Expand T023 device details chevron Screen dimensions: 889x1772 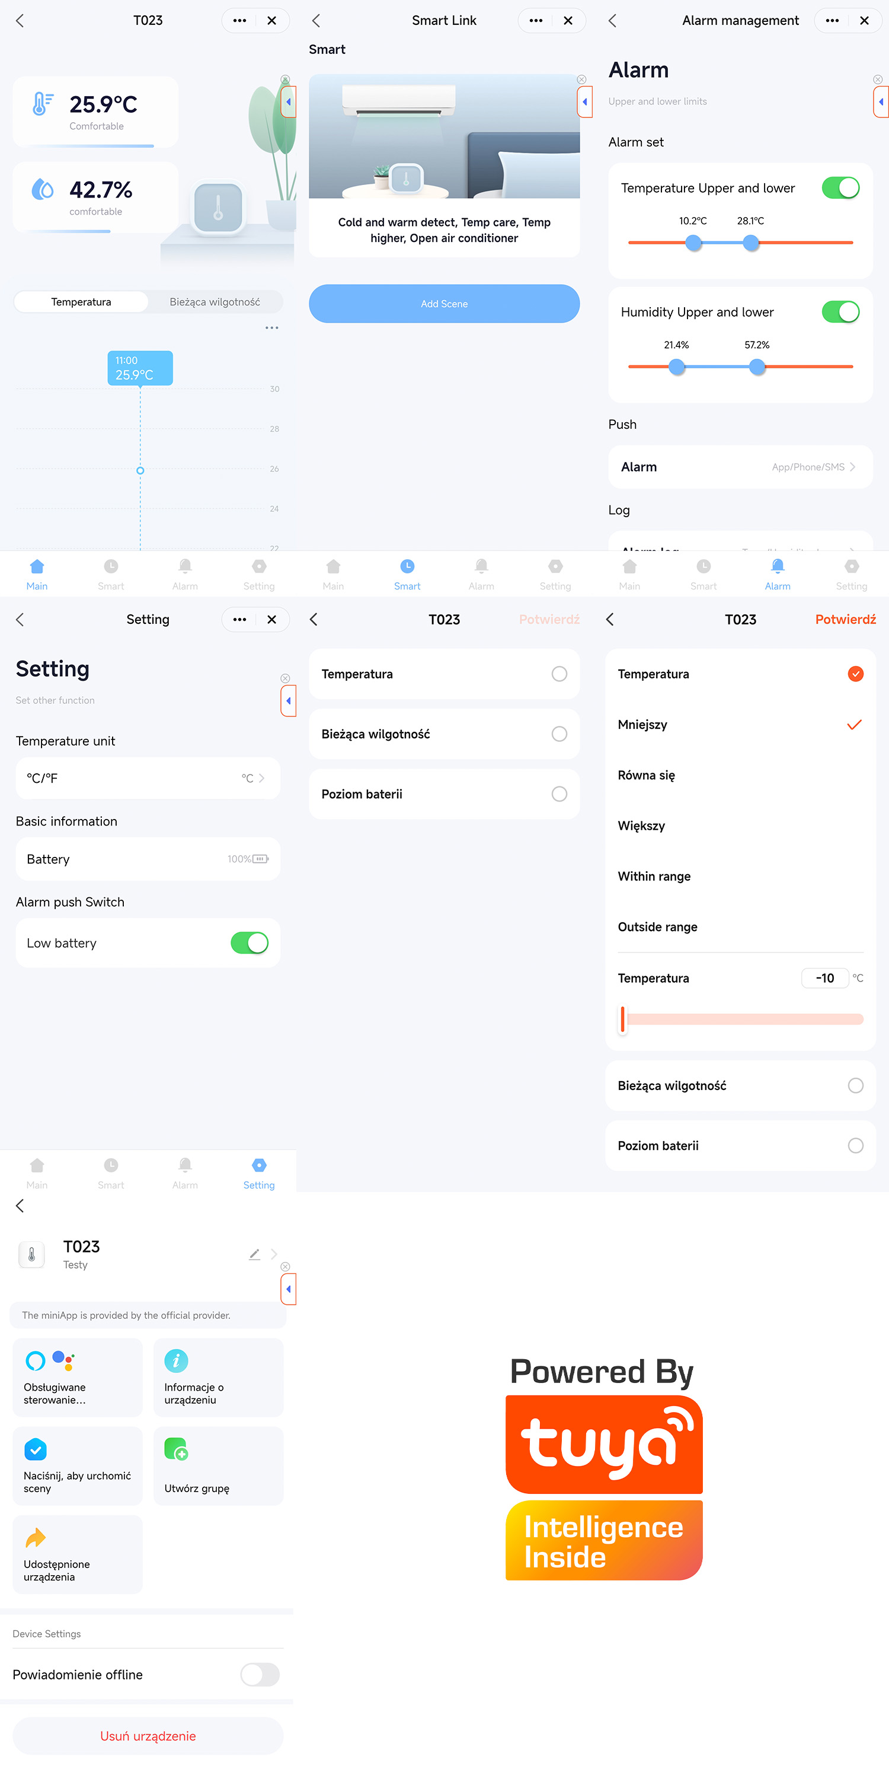[274, 1254]
